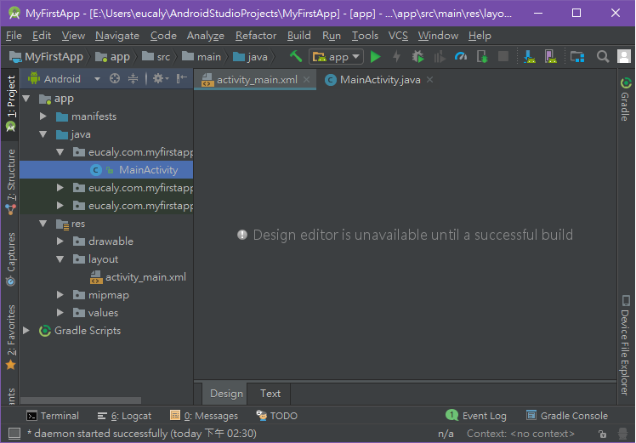Toggle the 1: Project side panel
This screenshot has height=443, width=636.
click(x=10, y=105)
